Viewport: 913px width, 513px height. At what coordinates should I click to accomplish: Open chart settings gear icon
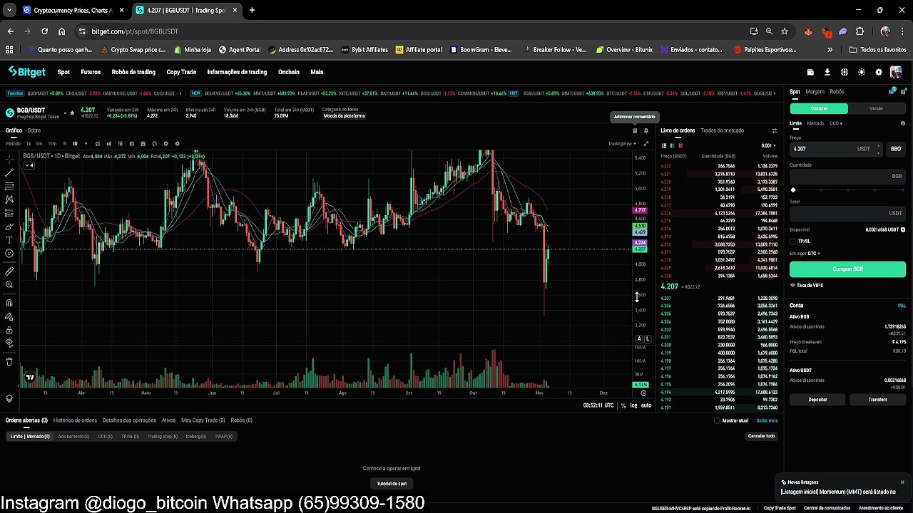pyautogui.click(x=177, y=144)
